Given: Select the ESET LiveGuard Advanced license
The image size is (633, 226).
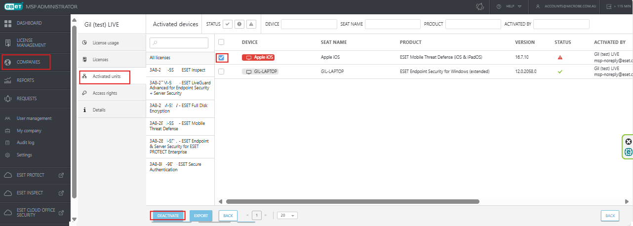Looking at the screenshot, I should point(181,88).
